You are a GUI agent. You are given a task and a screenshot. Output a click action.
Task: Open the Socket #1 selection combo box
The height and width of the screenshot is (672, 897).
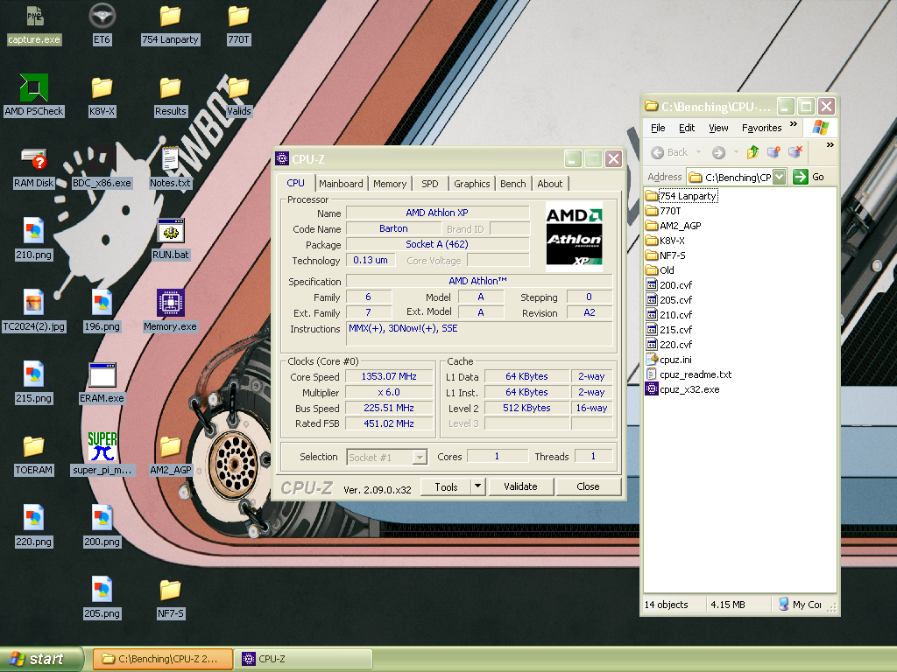386,457
